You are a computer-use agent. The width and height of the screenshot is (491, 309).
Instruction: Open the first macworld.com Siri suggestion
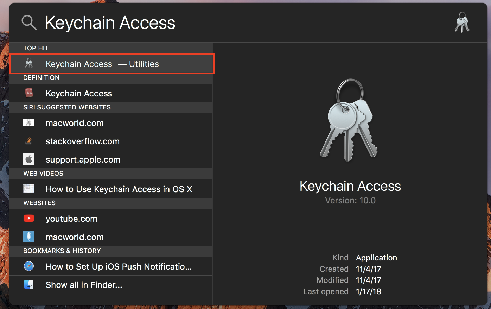(x=75, y=123)
